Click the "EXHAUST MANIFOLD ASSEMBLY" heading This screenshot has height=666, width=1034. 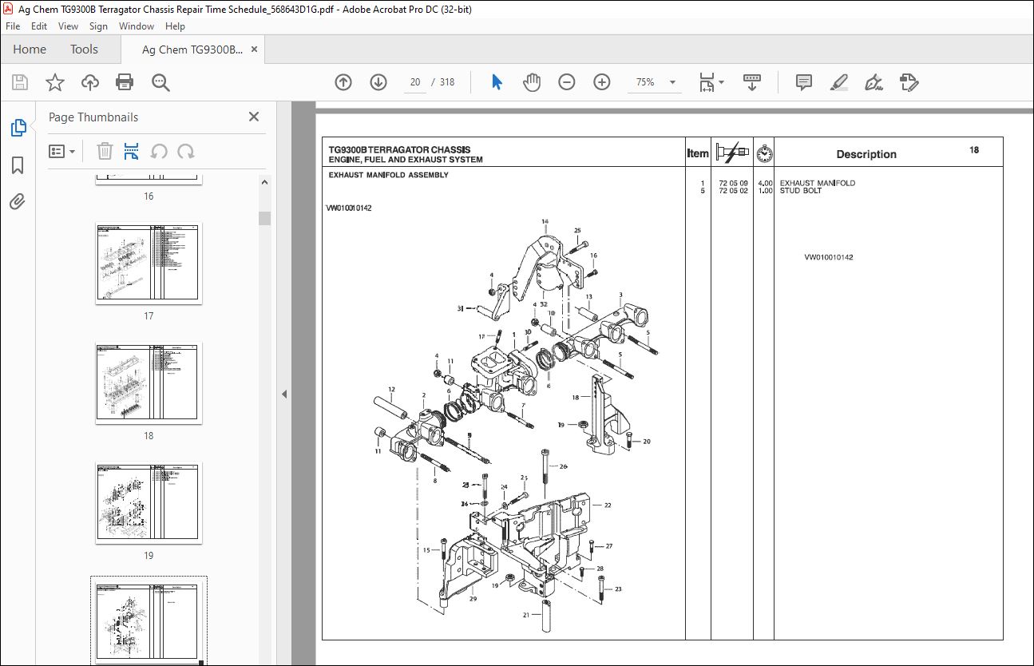coord(389,175)
